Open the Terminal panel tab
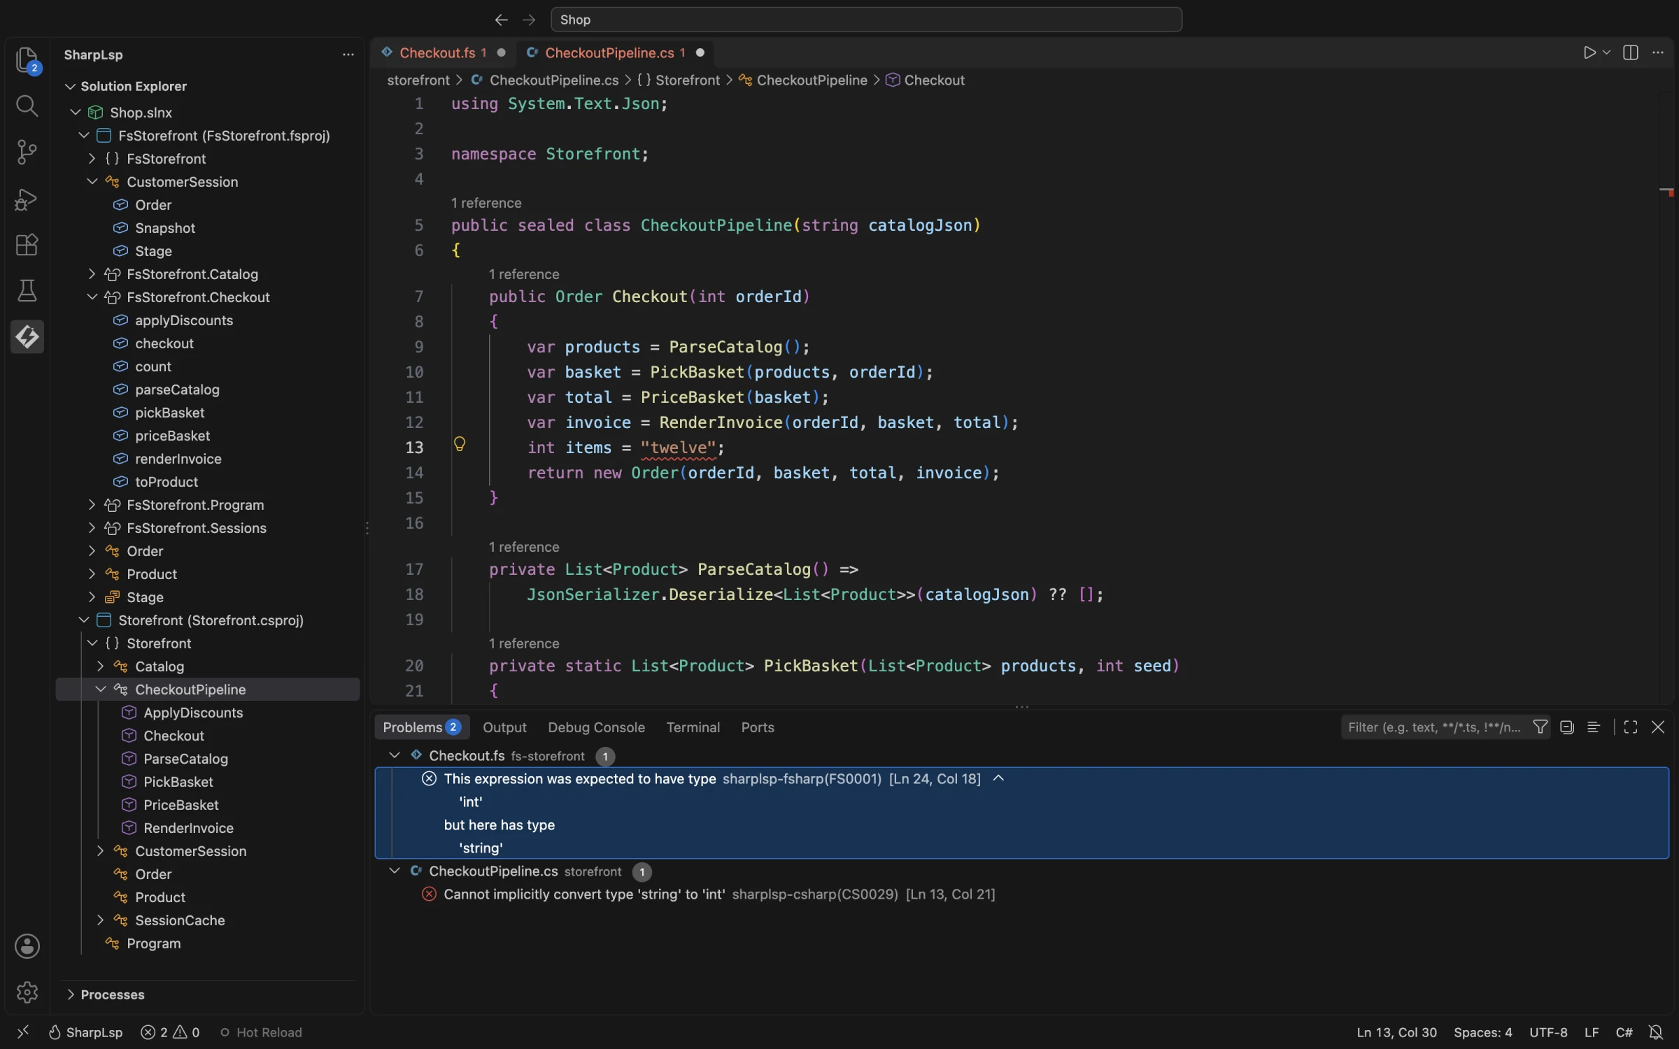The width and height of the screenshot is (1679, 1049). pos(693,727)
